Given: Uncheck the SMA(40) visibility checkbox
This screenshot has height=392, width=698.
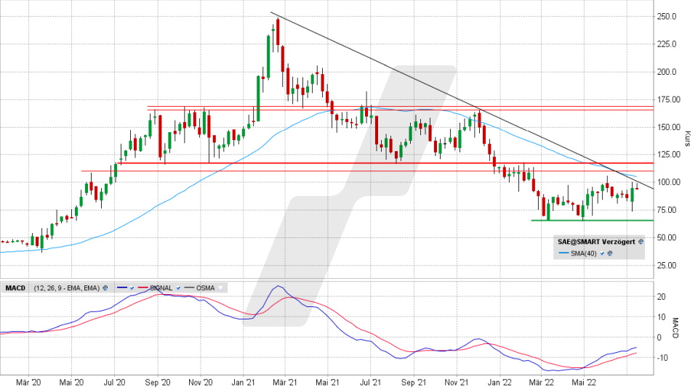Looking at the screenshot, I should (602, 253).
